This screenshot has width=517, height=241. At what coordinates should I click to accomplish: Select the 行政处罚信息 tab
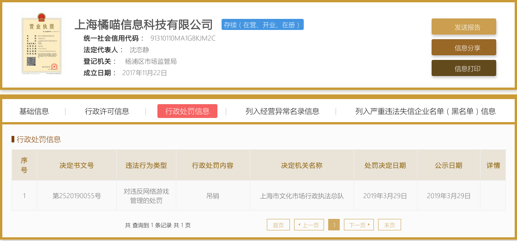[187, 111]
